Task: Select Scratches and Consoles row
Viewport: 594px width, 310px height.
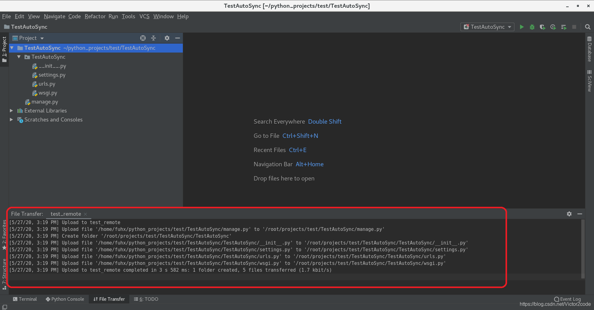Action: 96,120
